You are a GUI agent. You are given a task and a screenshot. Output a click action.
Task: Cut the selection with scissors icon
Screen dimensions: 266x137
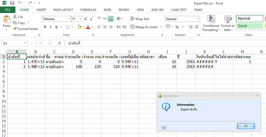pos(15,17)
